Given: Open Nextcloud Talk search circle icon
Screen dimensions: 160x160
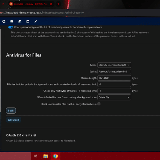Looking at the screenshot, I should [4, 21].
